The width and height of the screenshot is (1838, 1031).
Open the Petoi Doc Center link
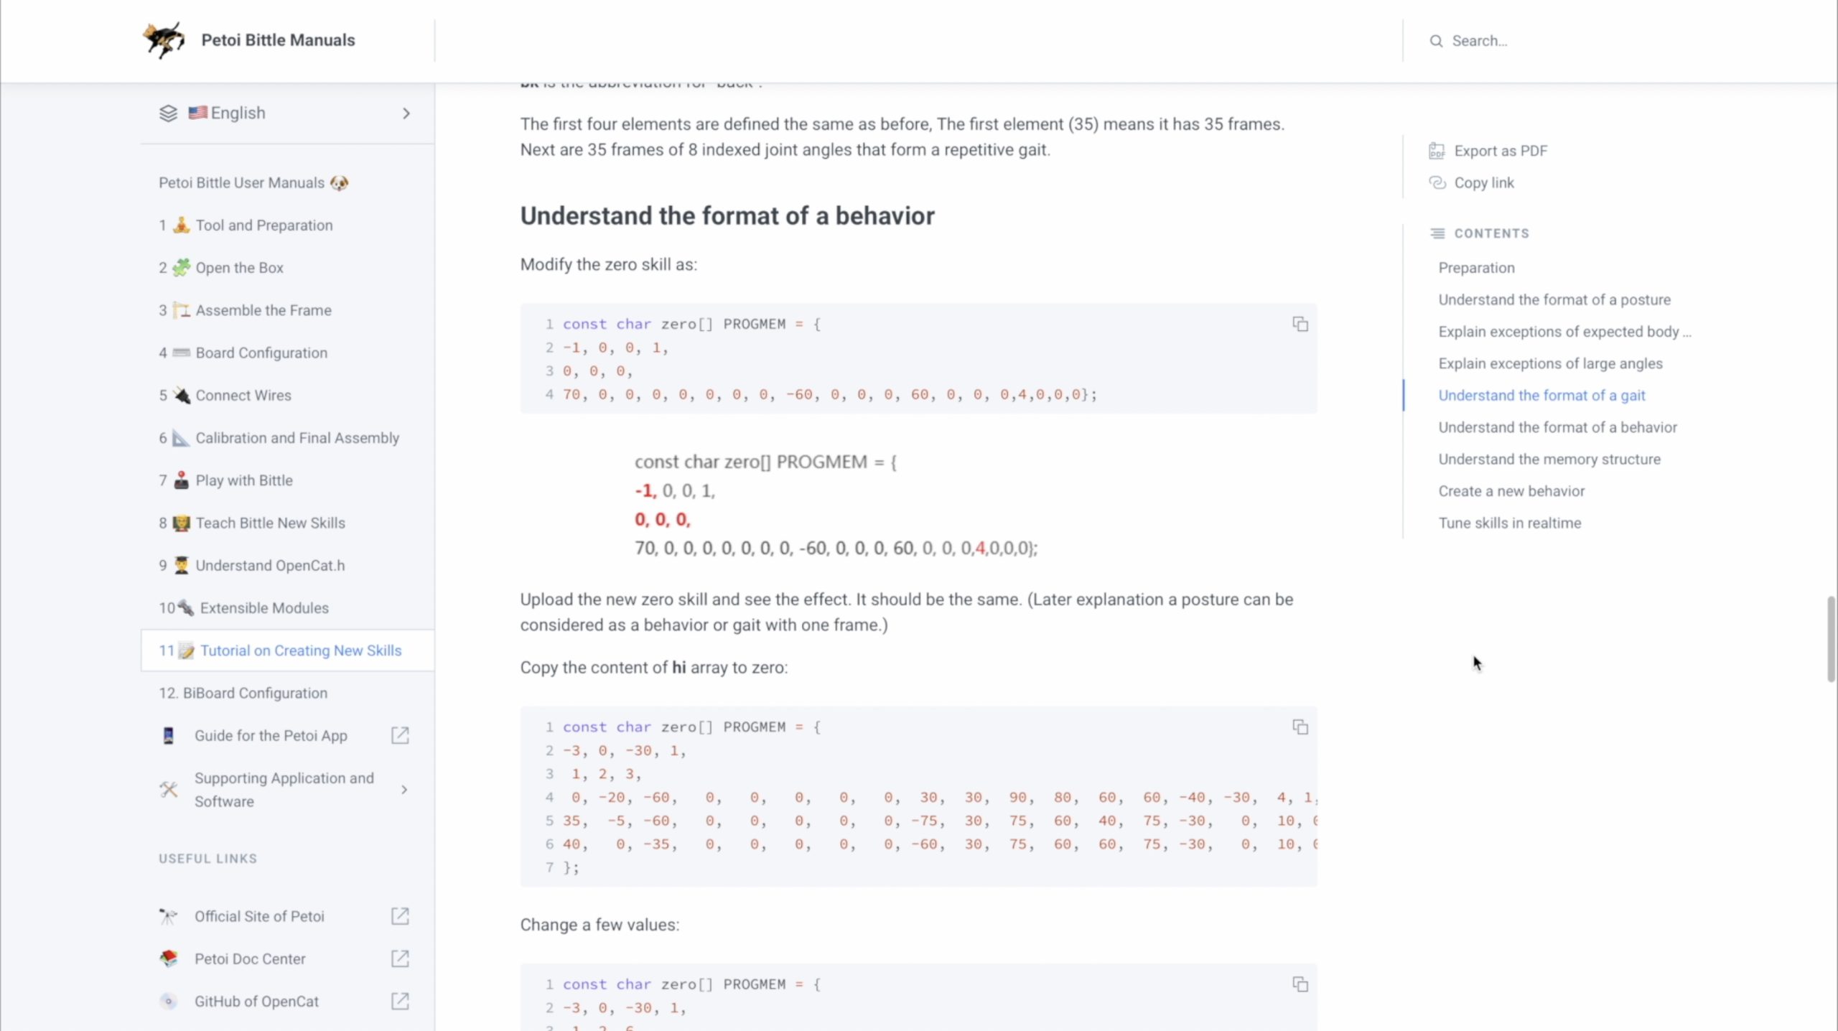(249, 958)
